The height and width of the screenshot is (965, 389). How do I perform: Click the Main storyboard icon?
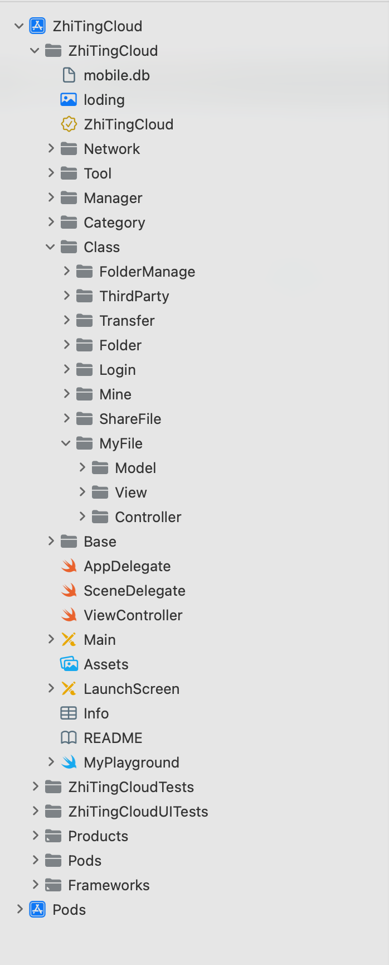tap(69, 640)
